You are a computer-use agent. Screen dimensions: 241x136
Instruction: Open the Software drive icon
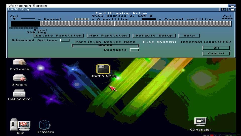(19, 62)
